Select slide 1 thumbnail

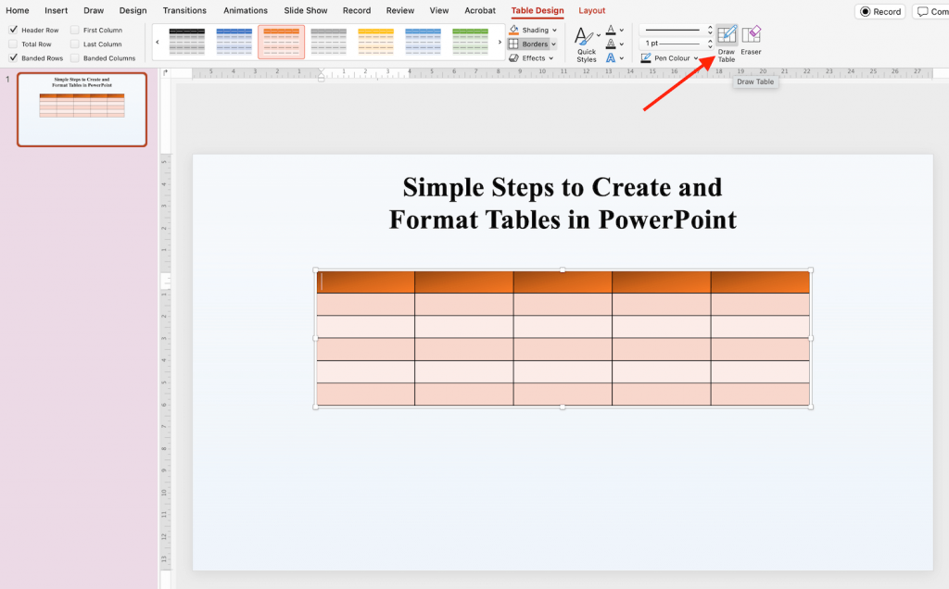click(x=82, y=109)
